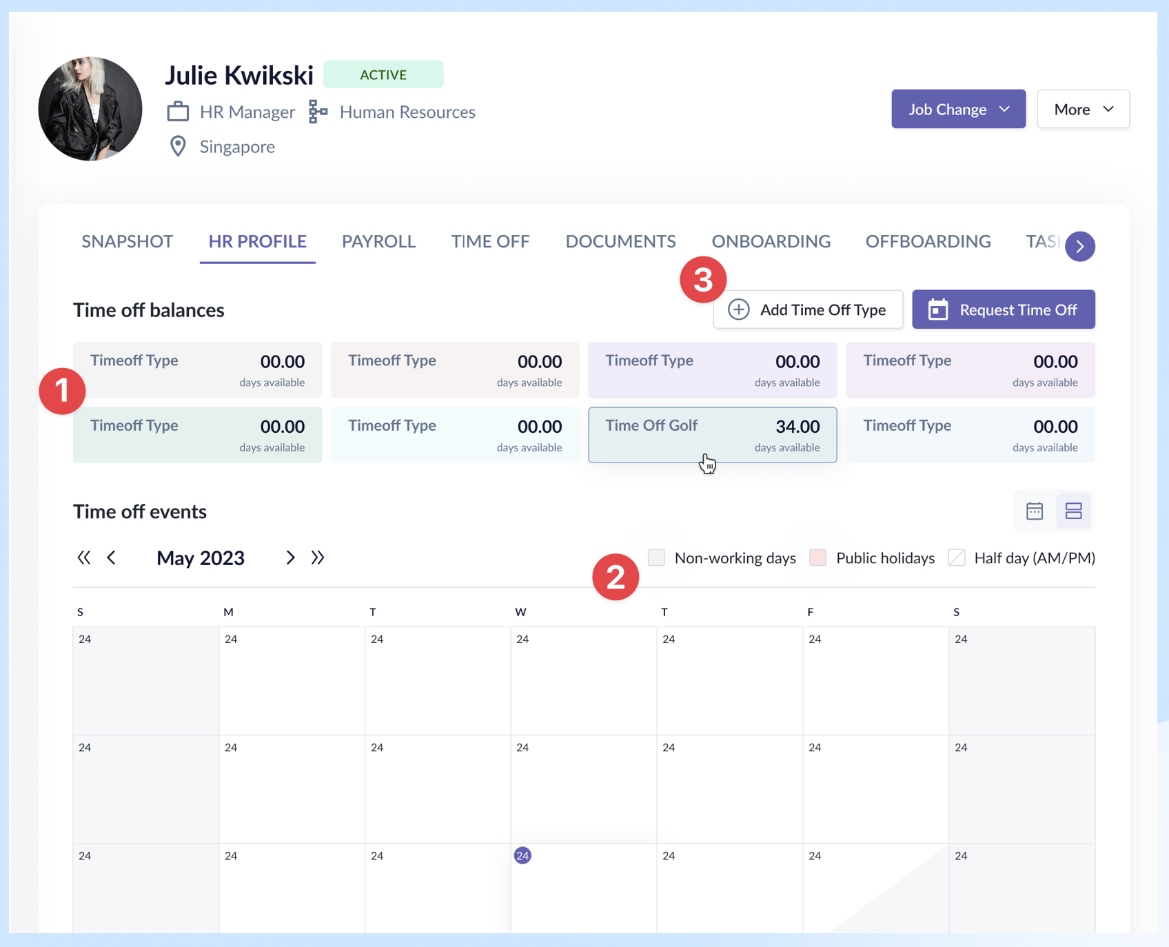The image size is (1169, 947).
Task: Select the Time Off Golf balance card
Action: pyautogui.click(x=712, y=435)
